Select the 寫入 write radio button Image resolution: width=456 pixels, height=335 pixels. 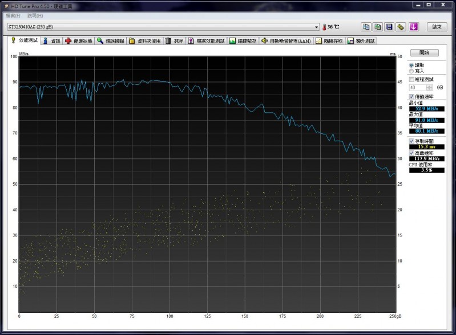point(411,71)
